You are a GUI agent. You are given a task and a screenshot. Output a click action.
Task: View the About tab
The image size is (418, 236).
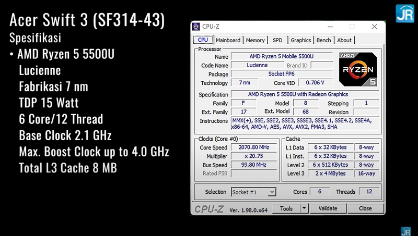point(344,40)
